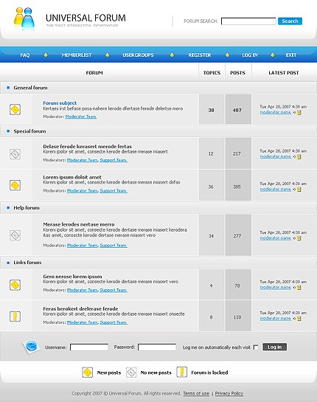Click the new posts icon beside Gero nerose lorem ipsum
Screen dimensions: 317x402
point(15,285)
